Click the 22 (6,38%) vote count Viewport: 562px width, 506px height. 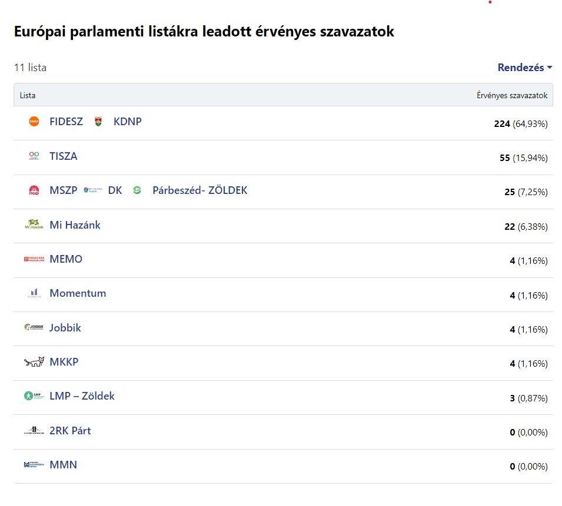[526, 226]
